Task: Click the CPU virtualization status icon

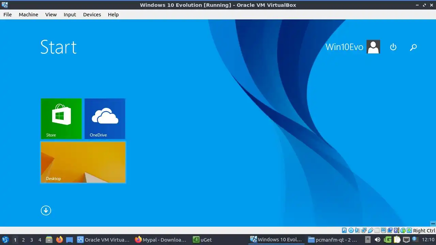Action: pyautogui.click(x=396, y=231)
